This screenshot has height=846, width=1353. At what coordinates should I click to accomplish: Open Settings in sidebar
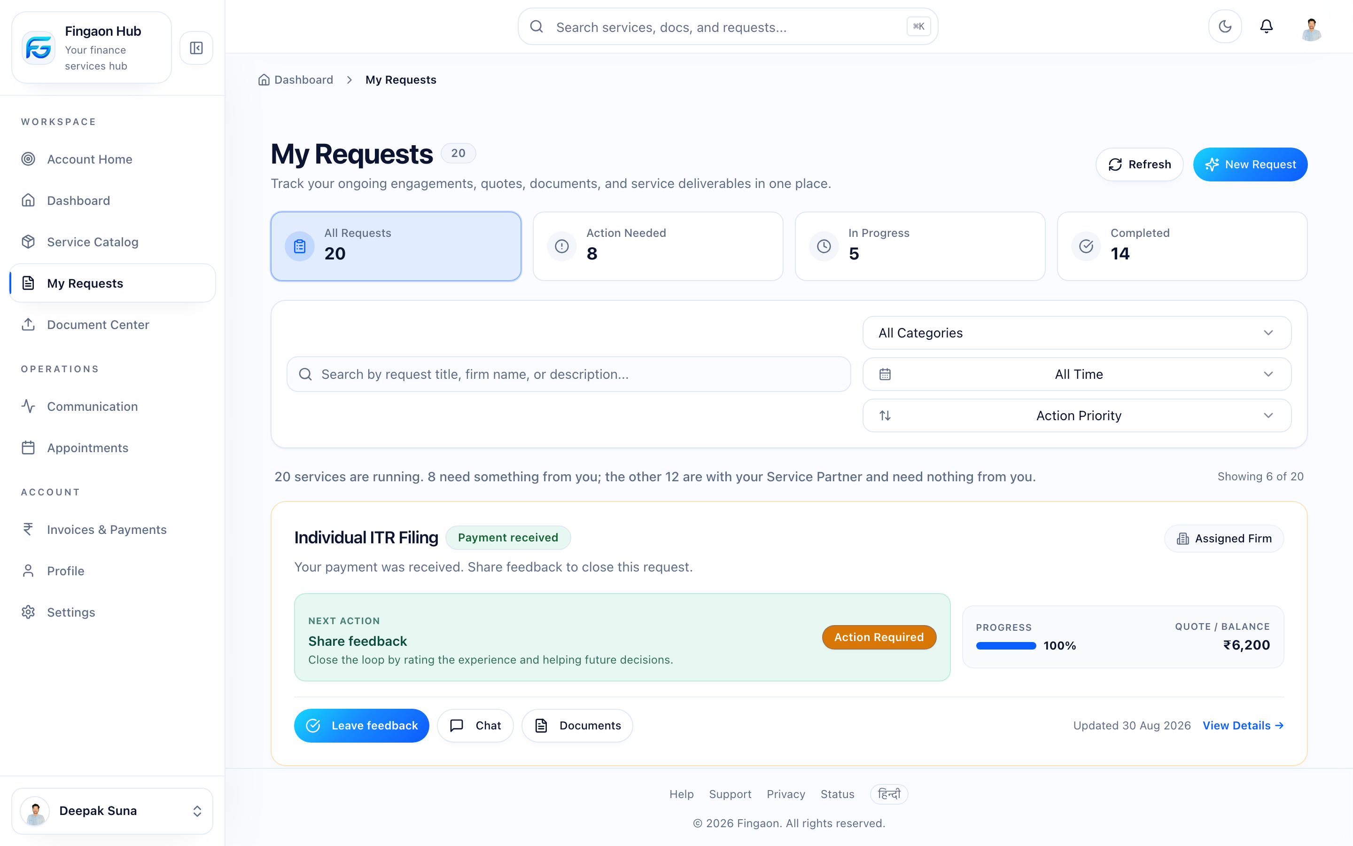pyautogui.click(x=112, y=612)
